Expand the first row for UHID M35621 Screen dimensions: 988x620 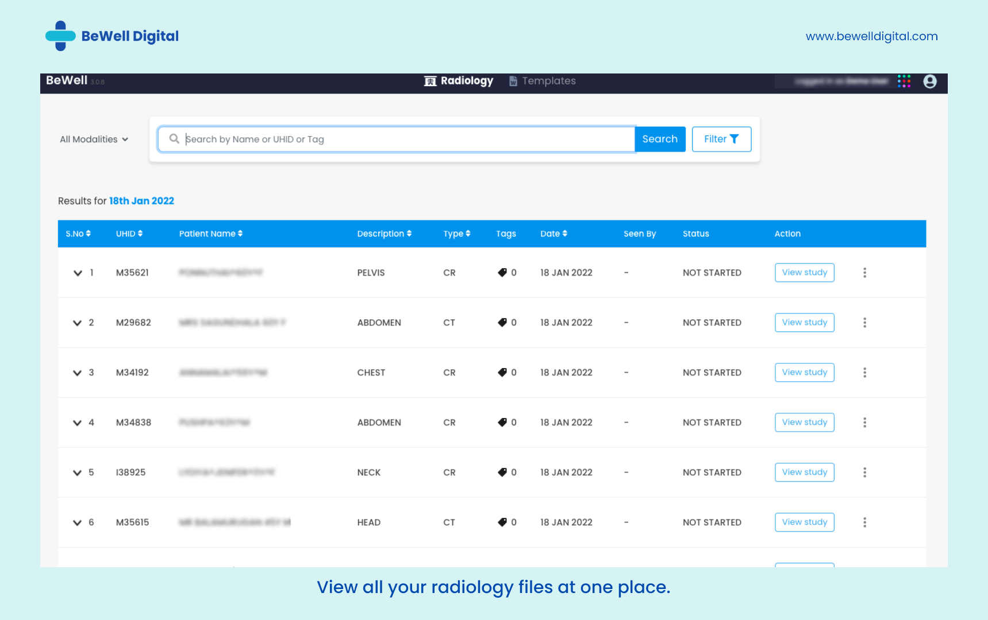click(78, 273)
